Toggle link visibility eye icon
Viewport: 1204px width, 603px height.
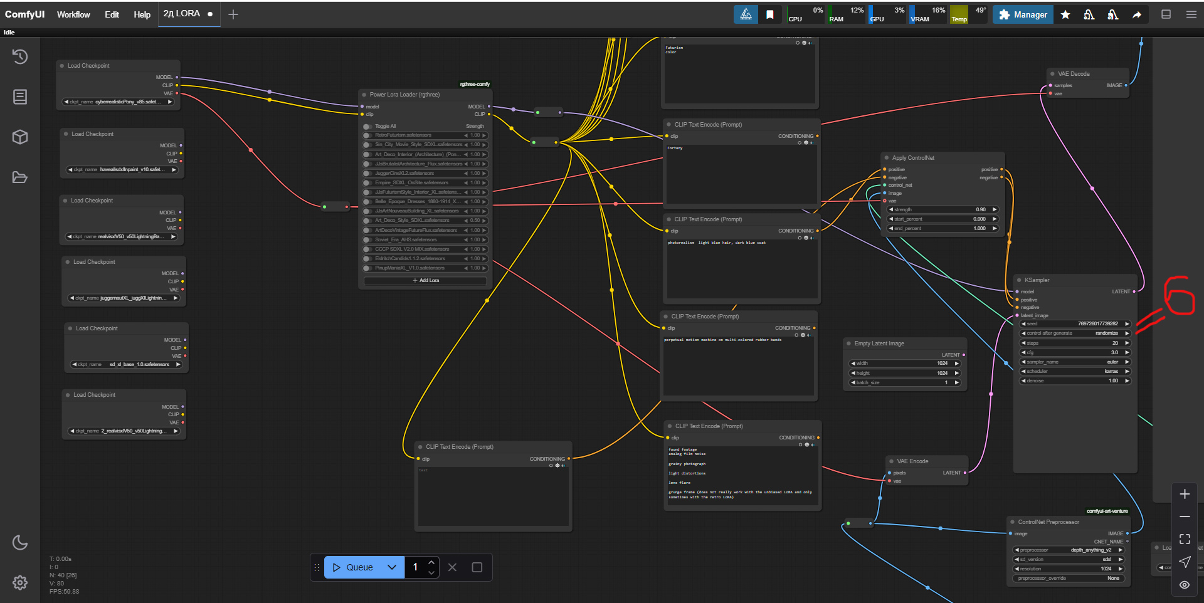click(x=1184, y=584)
